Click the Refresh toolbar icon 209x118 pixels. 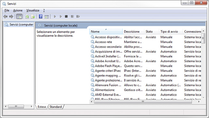coord(27,17)
